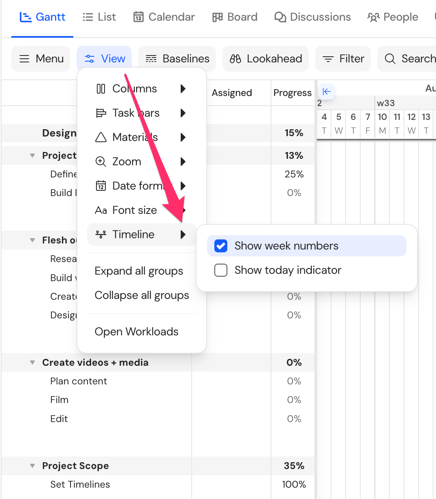Collapse the Project Scope group triangle
The height and width of the screenshot is (499, 436).
(32, 466)
